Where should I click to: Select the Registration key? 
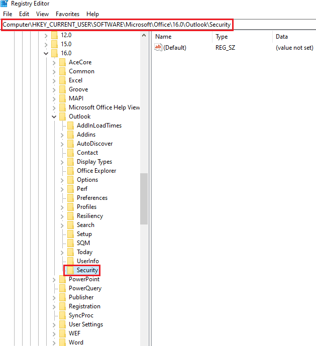[84, 306]
